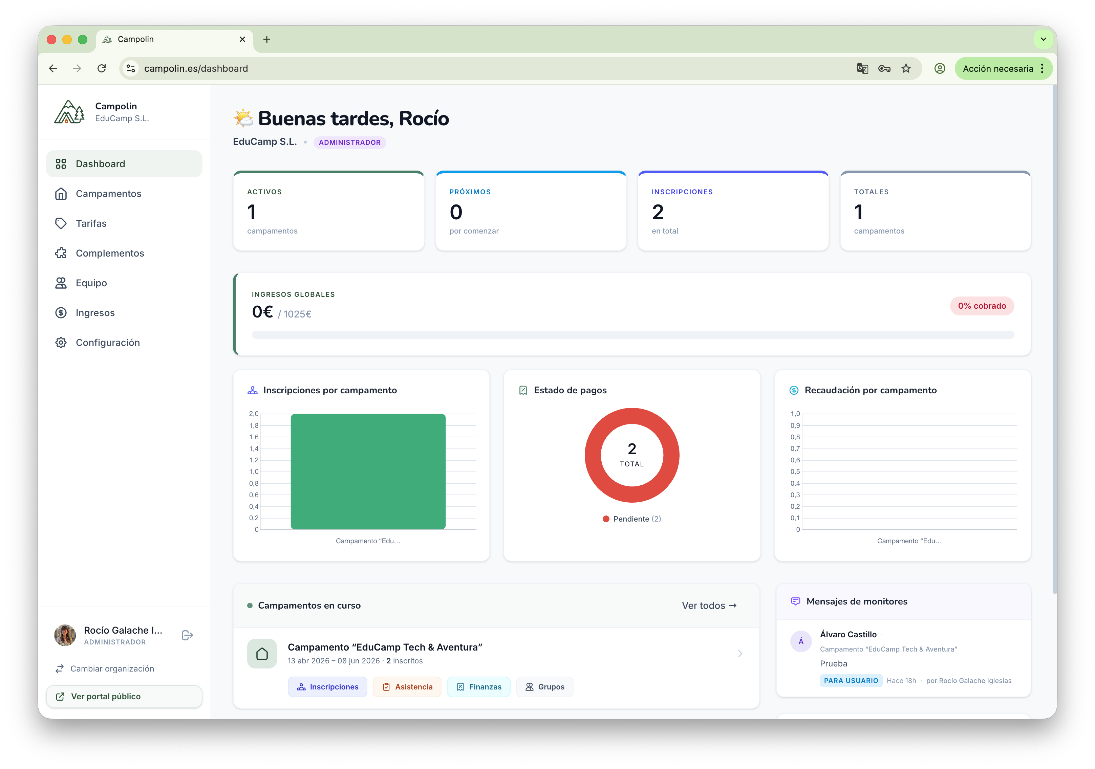
Task: Open Ver portal público
Action: pos(124,697)
